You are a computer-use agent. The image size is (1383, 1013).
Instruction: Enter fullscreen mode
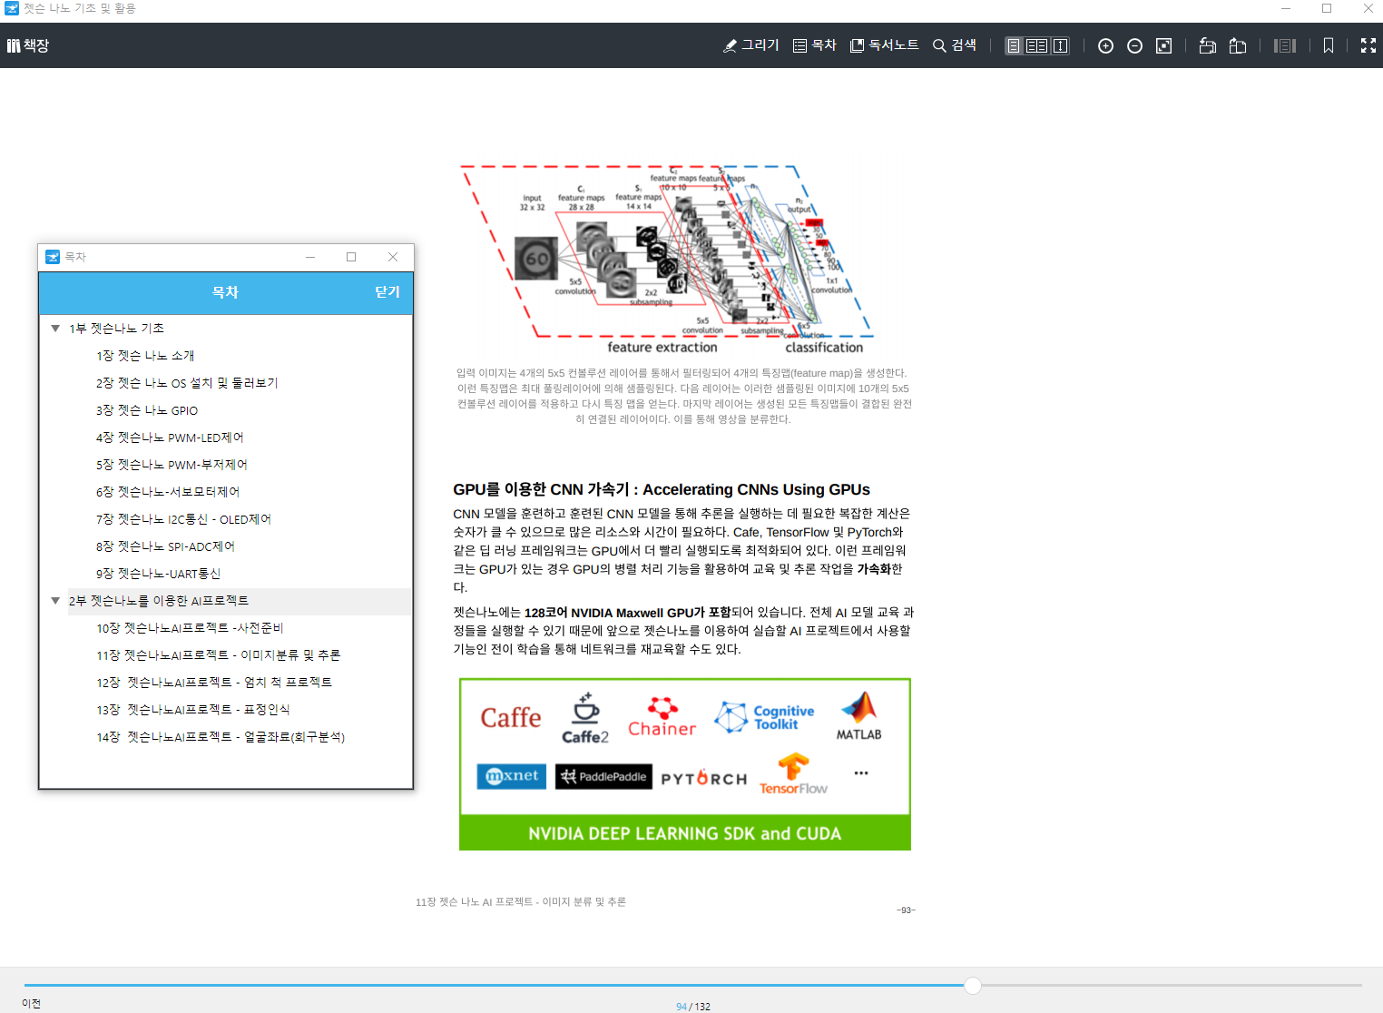[1368, 46]
